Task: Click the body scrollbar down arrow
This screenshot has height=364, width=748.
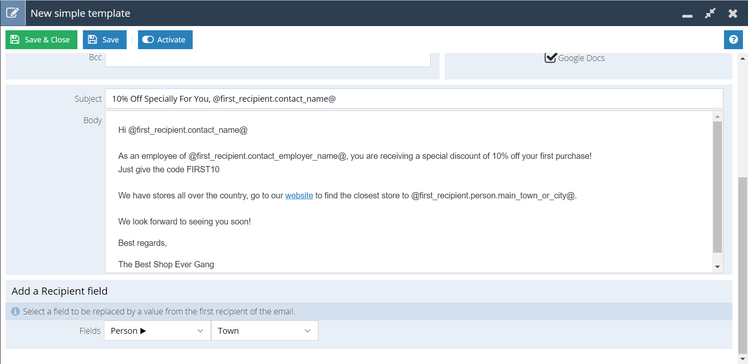Action: pos(717,267)
